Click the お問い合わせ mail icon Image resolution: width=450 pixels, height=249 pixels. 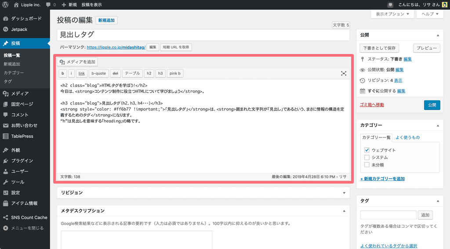click(5, 125)
